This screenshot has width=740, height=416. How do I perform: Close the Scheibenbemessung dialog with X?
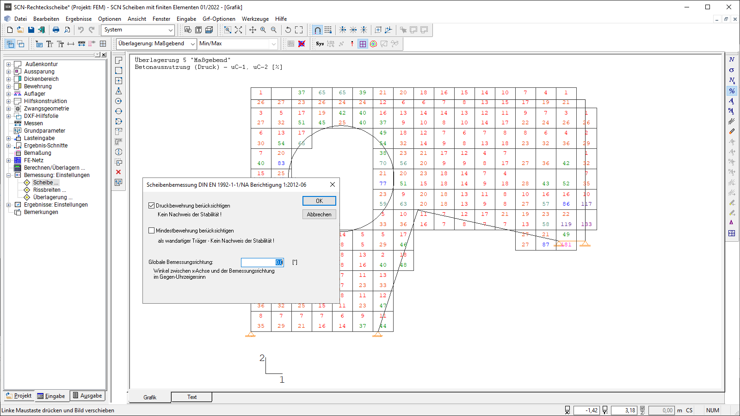[x=333, y=184]
